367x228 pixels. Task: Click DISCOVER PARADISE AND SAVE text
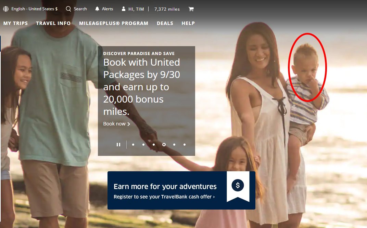click(139, 53)
